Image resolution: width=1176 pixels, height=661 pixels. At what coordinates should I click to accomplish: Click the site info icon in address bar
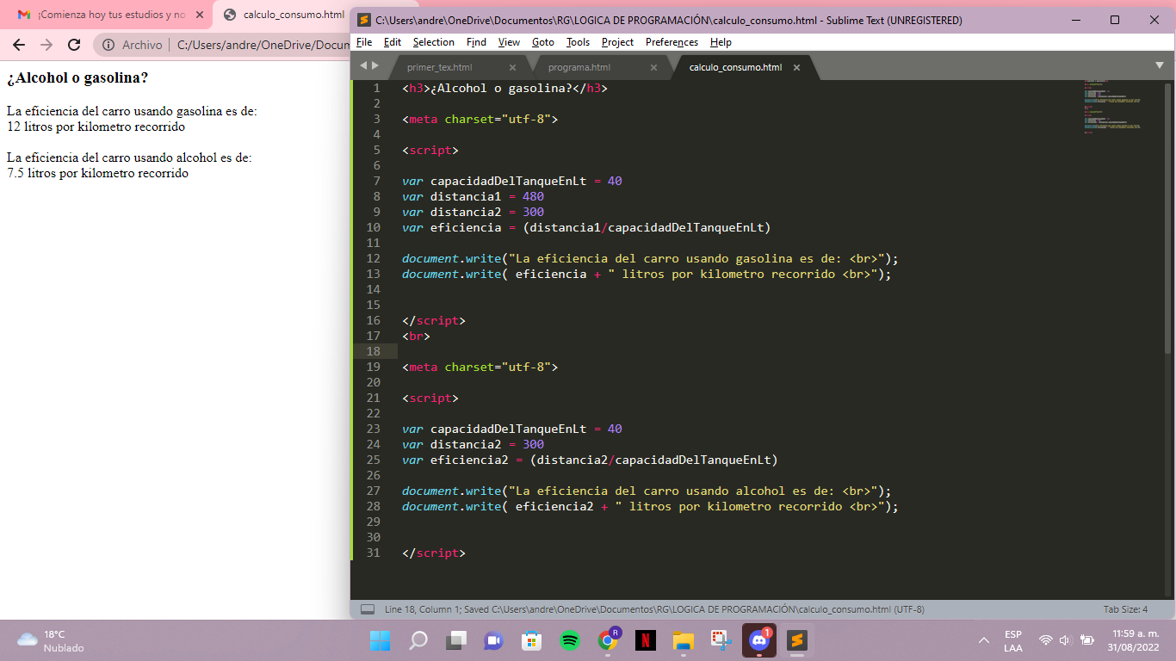109,45
